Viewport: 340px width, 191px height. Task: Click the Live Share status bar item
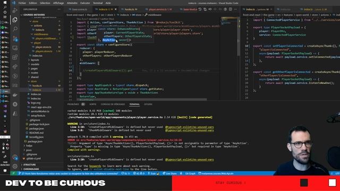point(169,173)
